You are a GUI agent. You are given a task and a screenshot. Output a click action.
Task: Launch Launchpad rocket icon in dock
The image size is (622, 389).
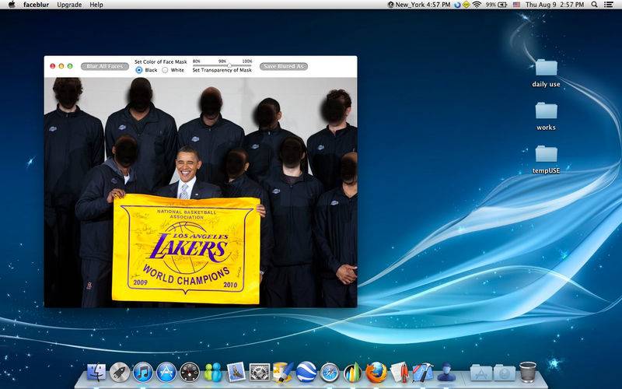pos(120,373)
